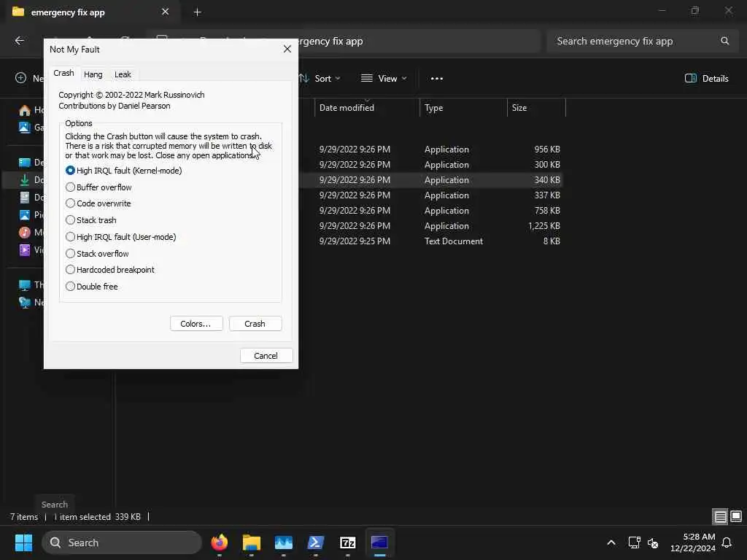Viewport: 747px width, 560px height.
Task: Go back with the Explorer back arrow
Action: click(x=20, y=41)
